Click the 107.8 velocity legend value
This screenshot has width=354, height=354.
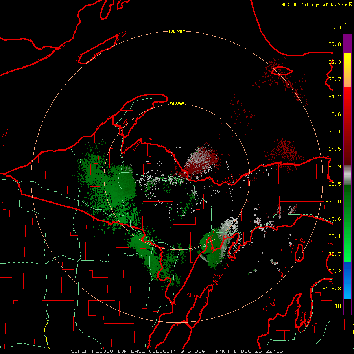tap(333, 44)
